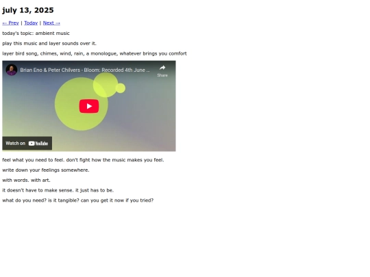370x277 pixels.
Task: Select the line starting "layer bird song, chimes"
Action: coord(95,53)
